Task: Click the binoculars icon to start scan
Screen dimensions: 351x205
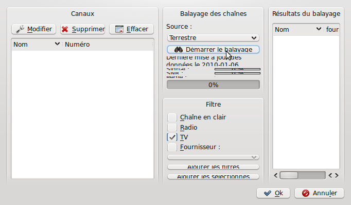Action: tap(179, 50)
